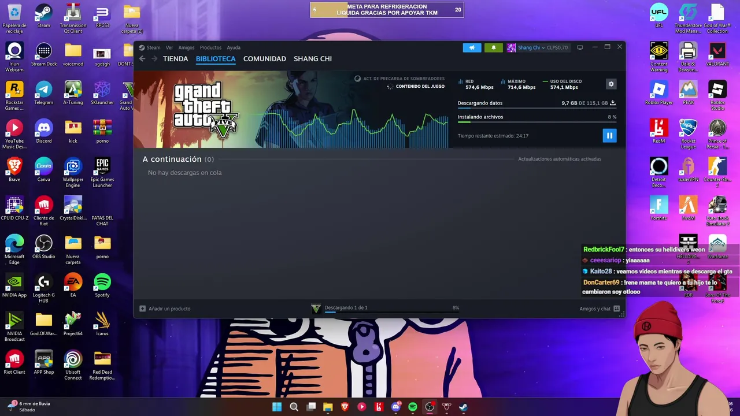Click the A continuación heading
740x416 pixels.
(x=172, y=159)
